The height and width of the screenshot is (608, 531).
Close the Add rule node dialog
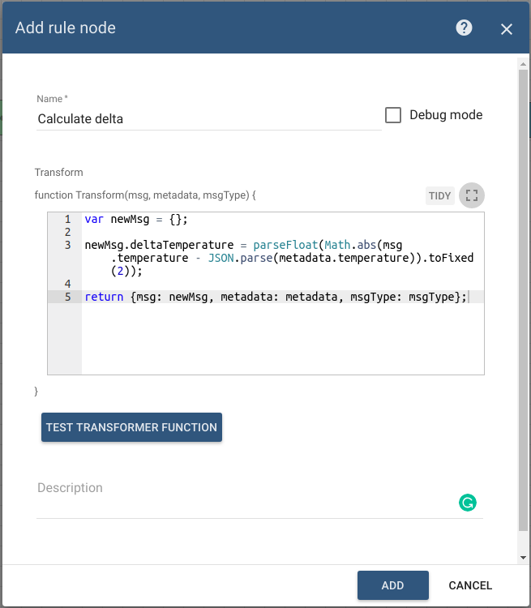point(506,29)
